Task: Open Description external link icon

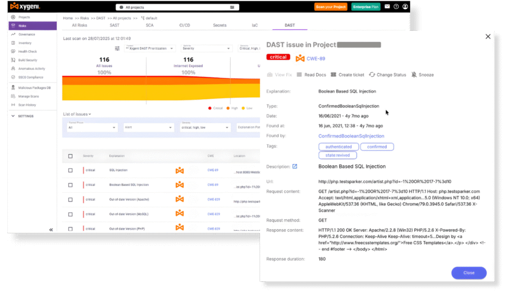Action: tap(294, 166)
